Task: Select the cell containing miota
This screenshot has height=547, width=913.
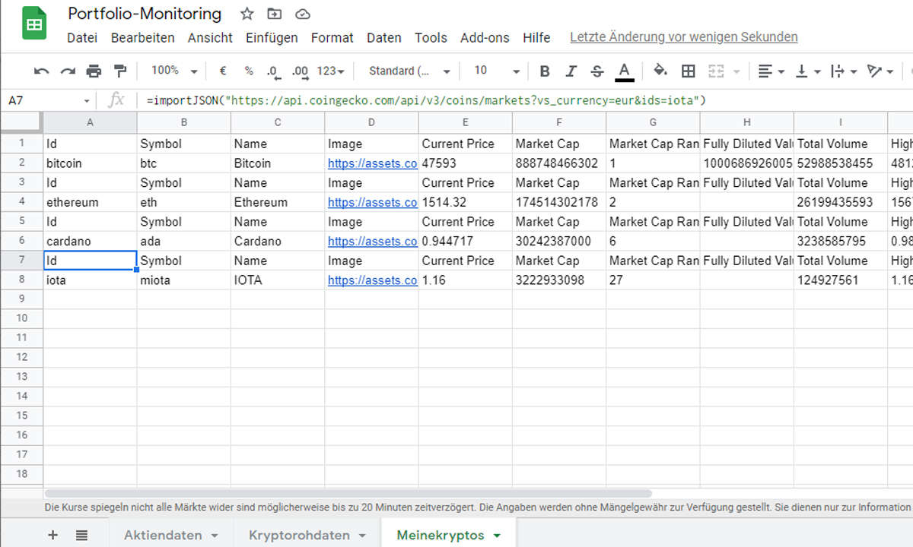Action: (x=183, y=280)
